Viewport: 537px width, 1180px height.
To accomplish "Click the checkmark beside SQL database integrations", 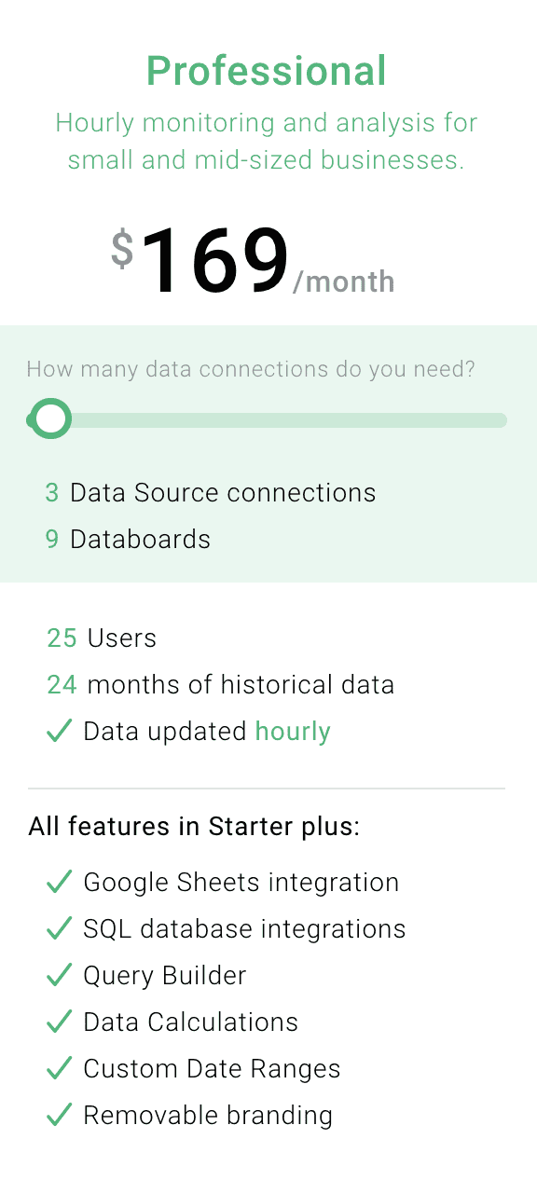I will point(59,928).
